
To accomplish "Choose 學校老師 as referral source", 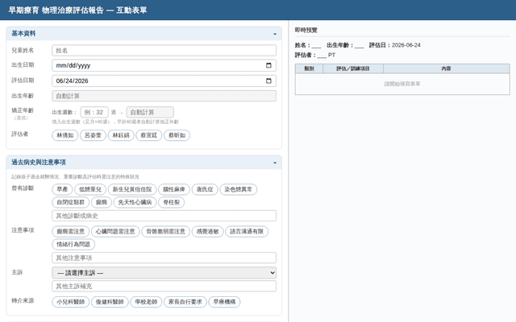I will (x=146, y=302).
